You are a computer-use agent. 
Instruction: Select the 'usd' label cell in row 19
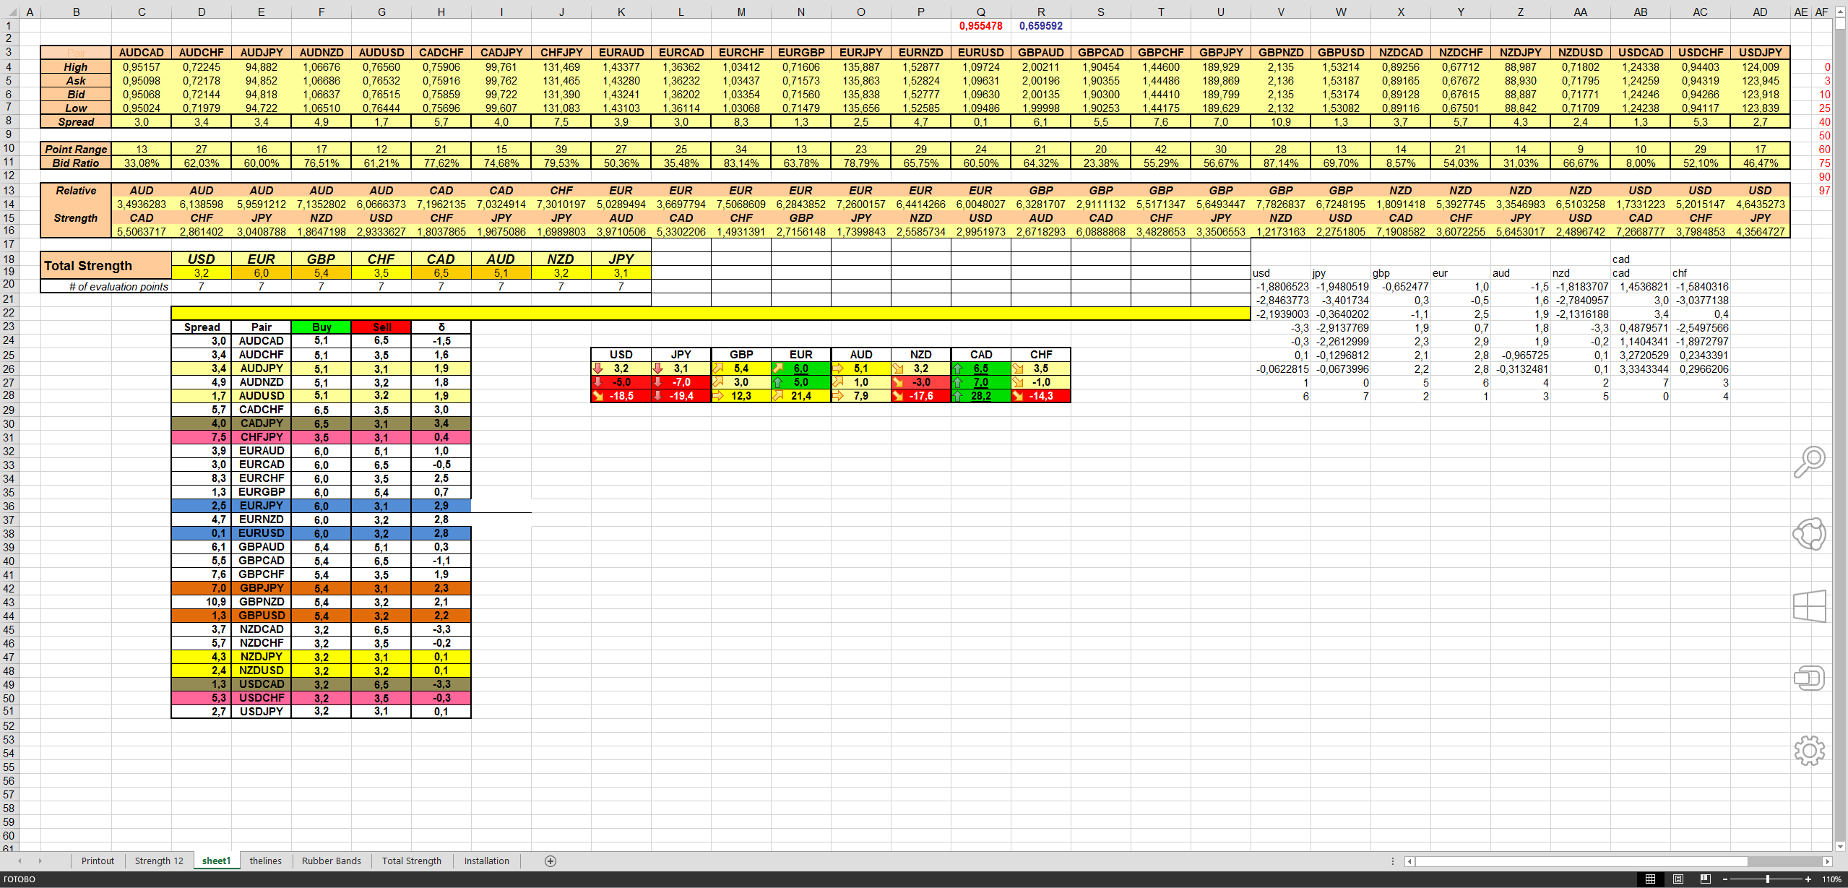1281,273
